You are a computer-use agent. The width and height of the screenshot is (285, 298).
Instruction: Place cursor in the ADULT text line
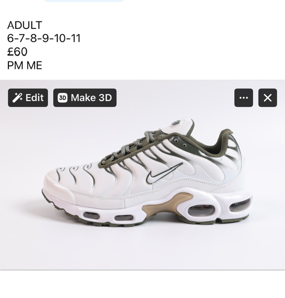25,25
